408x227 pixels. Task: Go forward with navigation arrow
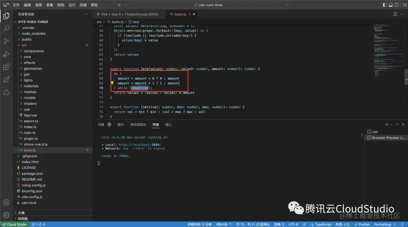pyautogui.click(x=125, y=5)
